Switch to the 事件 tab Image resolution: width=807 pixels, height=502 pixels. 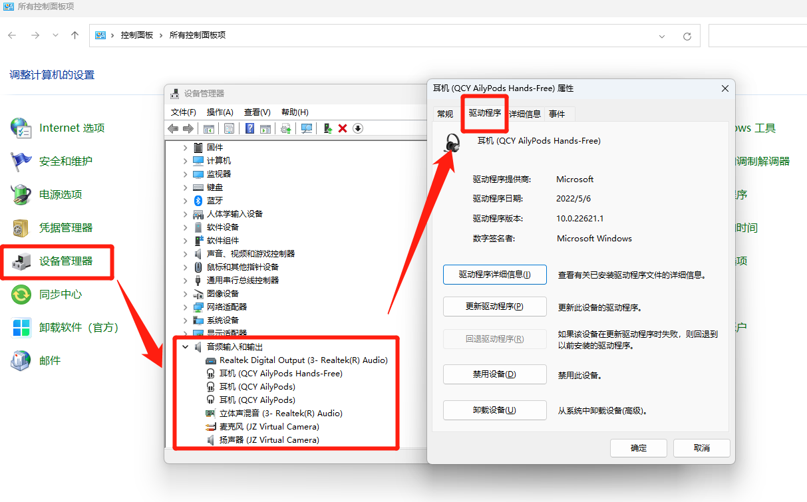click(557, 114)
